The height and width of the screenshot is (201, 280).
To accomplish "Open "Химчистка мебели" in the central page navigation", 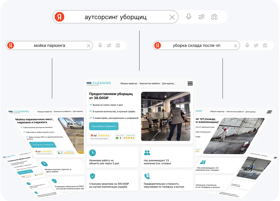I will 150,83.
